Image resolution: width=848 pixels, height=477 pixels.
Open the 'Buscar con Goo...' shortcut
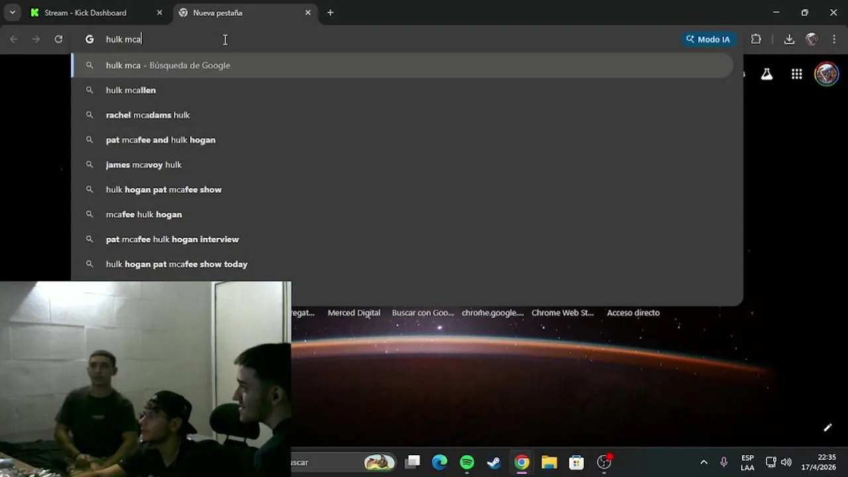[423, 313]
